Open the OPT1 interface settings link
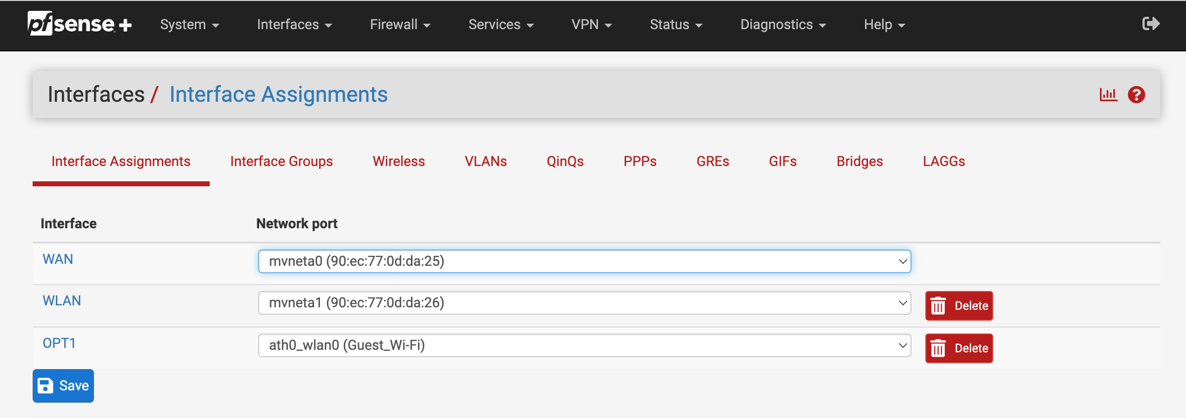This screenshot has height=418, width=1186. tap(59, 343)
